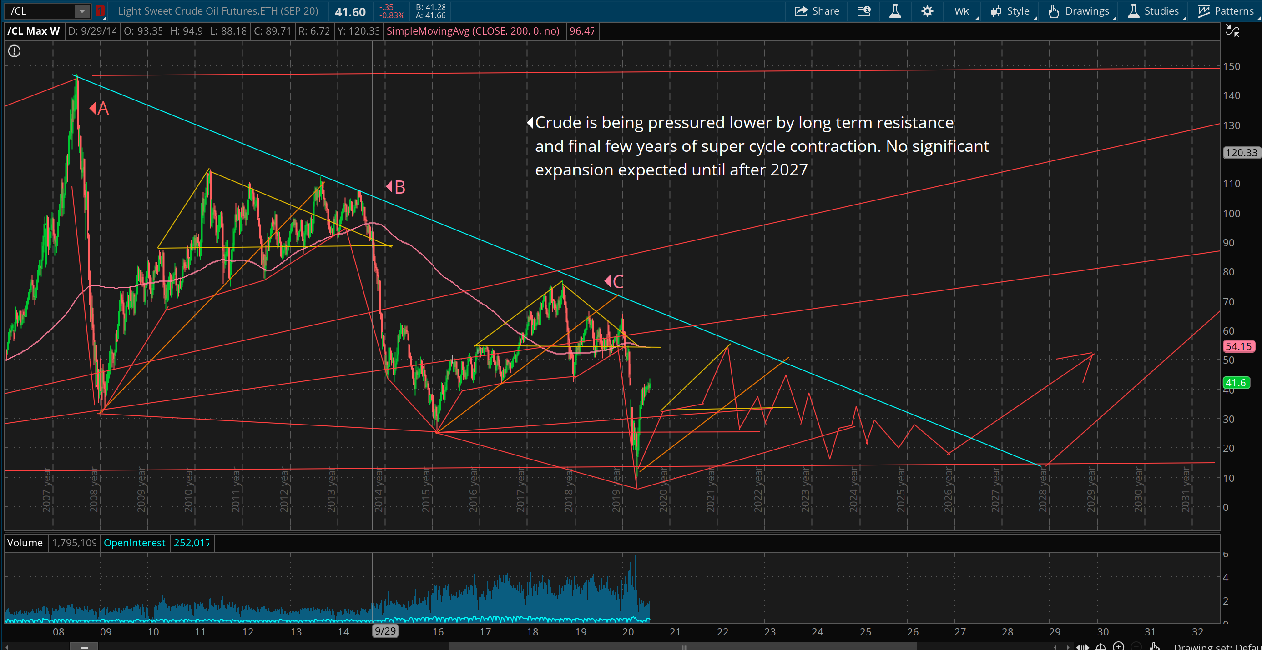Click the red symbol link indicator
This screenshot has width=1262, height=650.
coord(100,11)
